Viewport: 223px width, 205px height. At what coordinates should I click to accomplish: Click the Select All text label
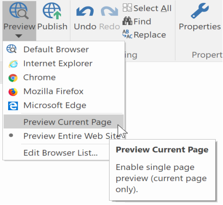coord(152,8)
